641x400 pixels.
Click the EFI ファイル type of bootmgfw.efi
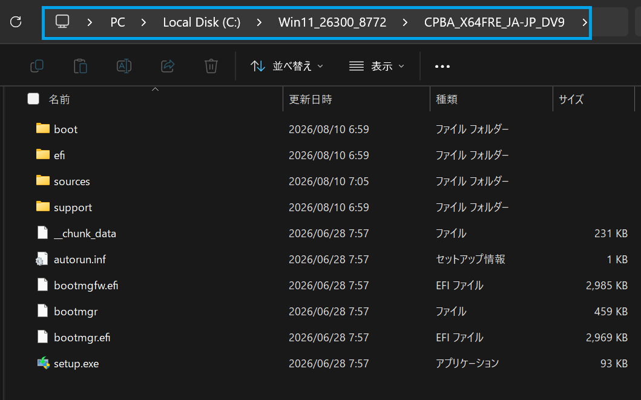[x=459, y=286]
